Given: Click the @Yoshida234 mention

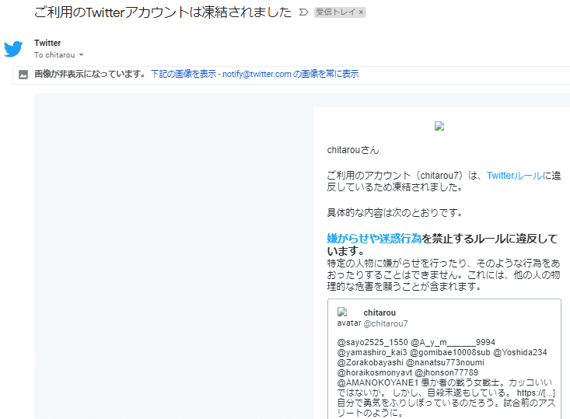Looking at the screenshot, I should pyautogui.click(x=519, y=352).
